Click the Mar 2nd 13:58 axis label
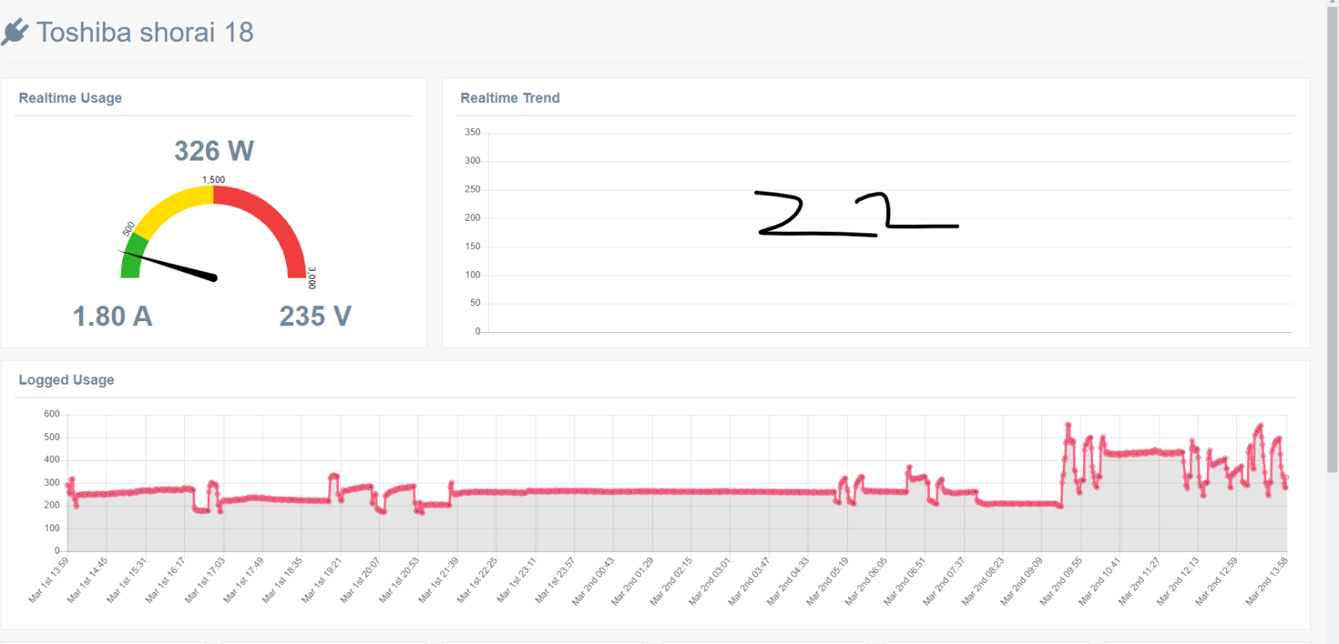This screenshot has height=644, width=1339. pyautogui.click(x=1266, y=581)
